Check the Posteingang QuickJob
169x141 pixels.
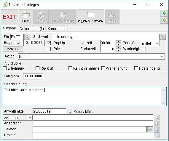coord(136,68)
